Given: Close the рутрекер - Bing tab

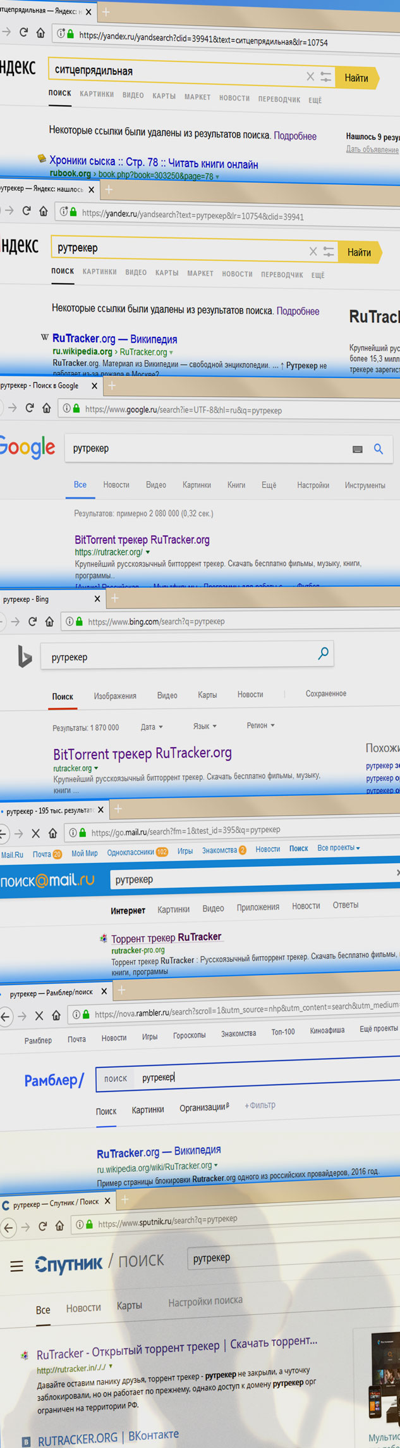Looking at the screenshot, I should click(x=97, y=598).
